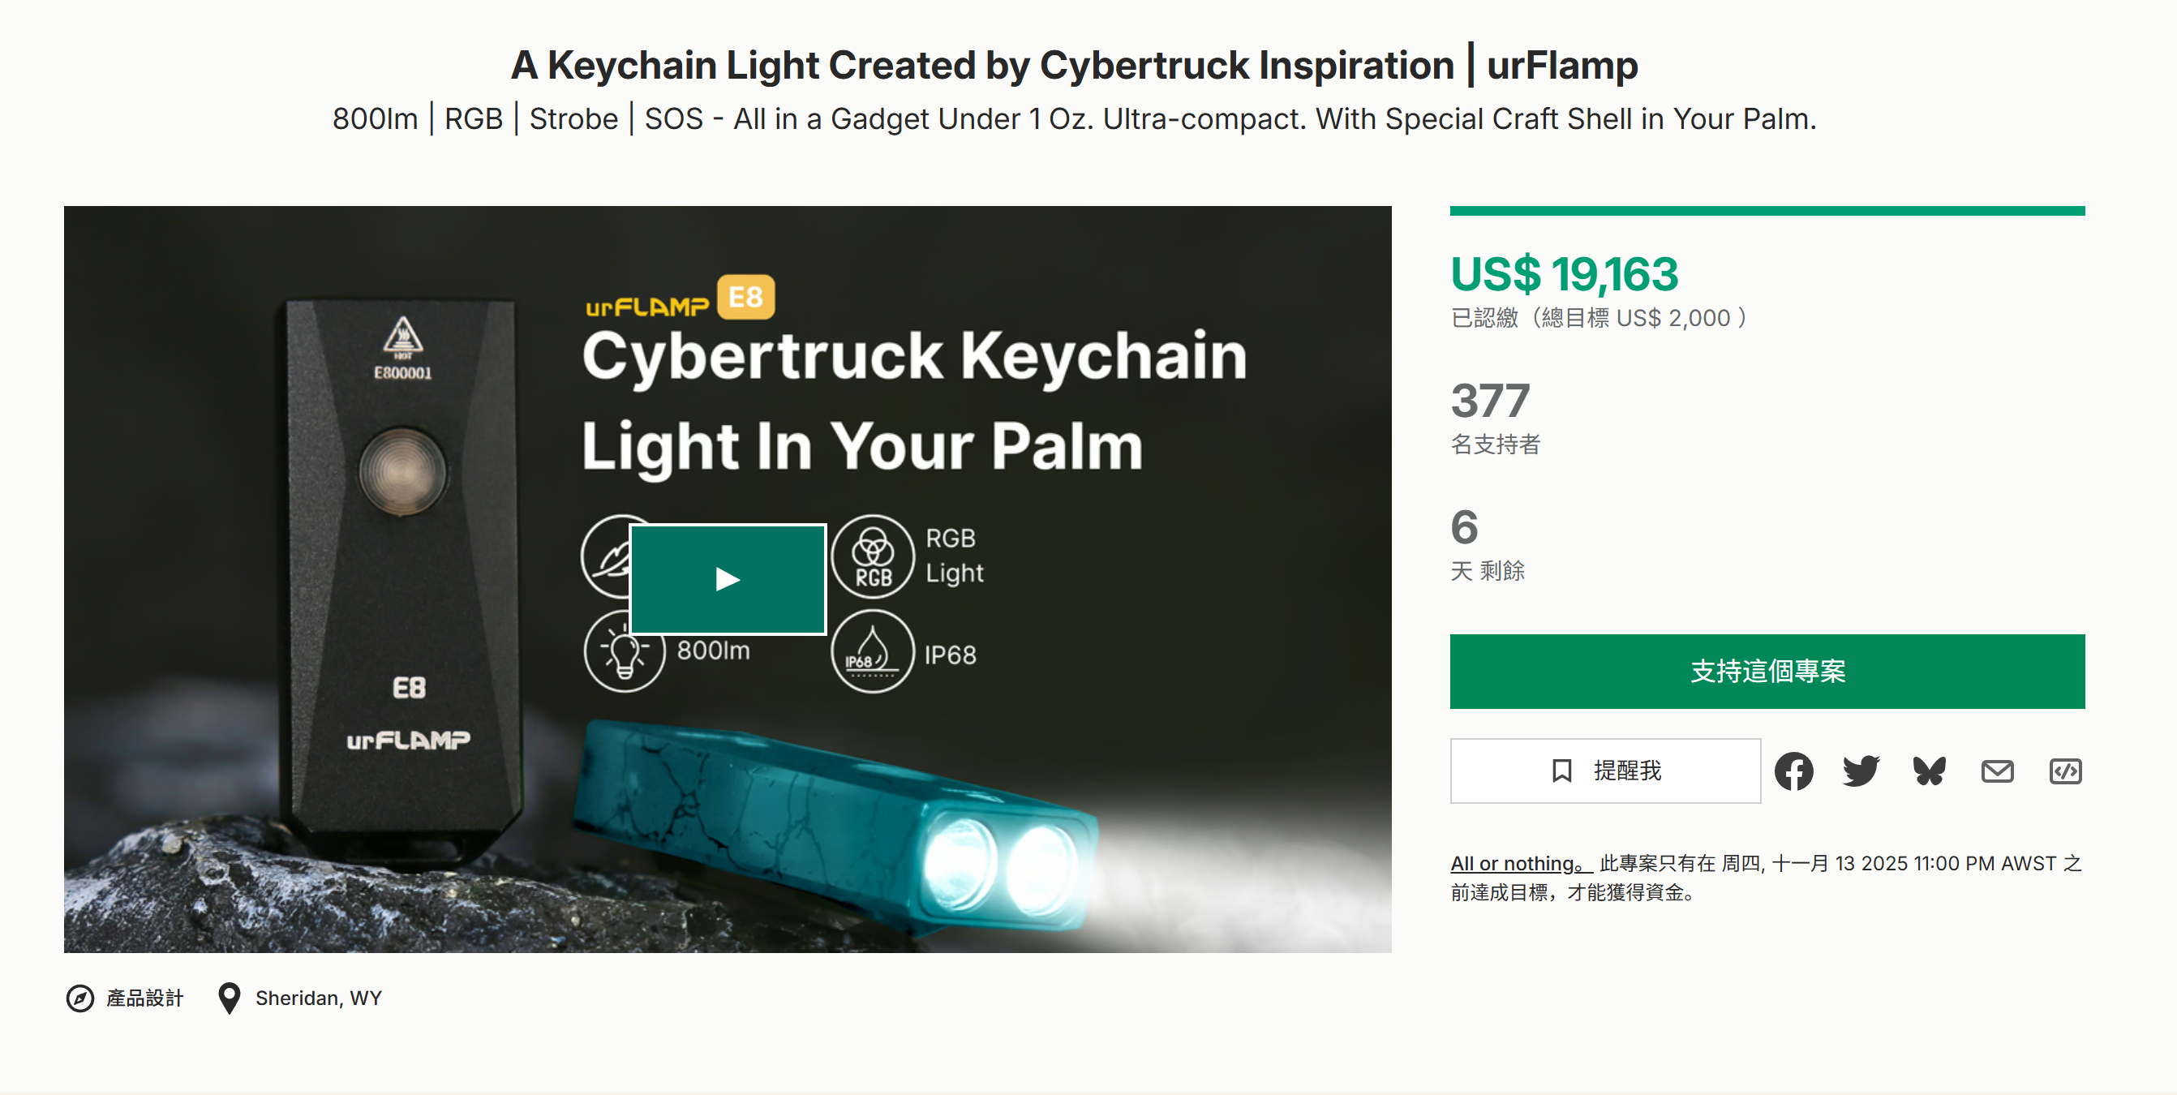
Task: Share project on Twitter
Action: coord(1861,771)
